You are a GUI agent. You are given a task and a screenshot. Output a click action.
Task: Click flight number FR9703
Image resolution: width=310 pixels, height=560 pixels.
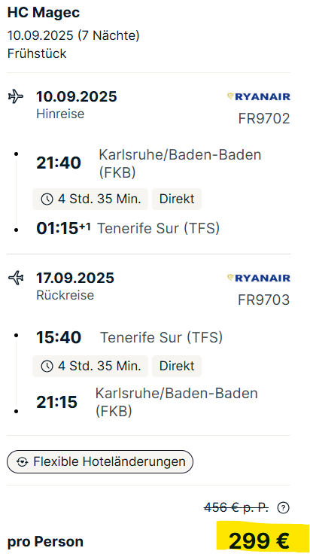(x=264, y=300)
